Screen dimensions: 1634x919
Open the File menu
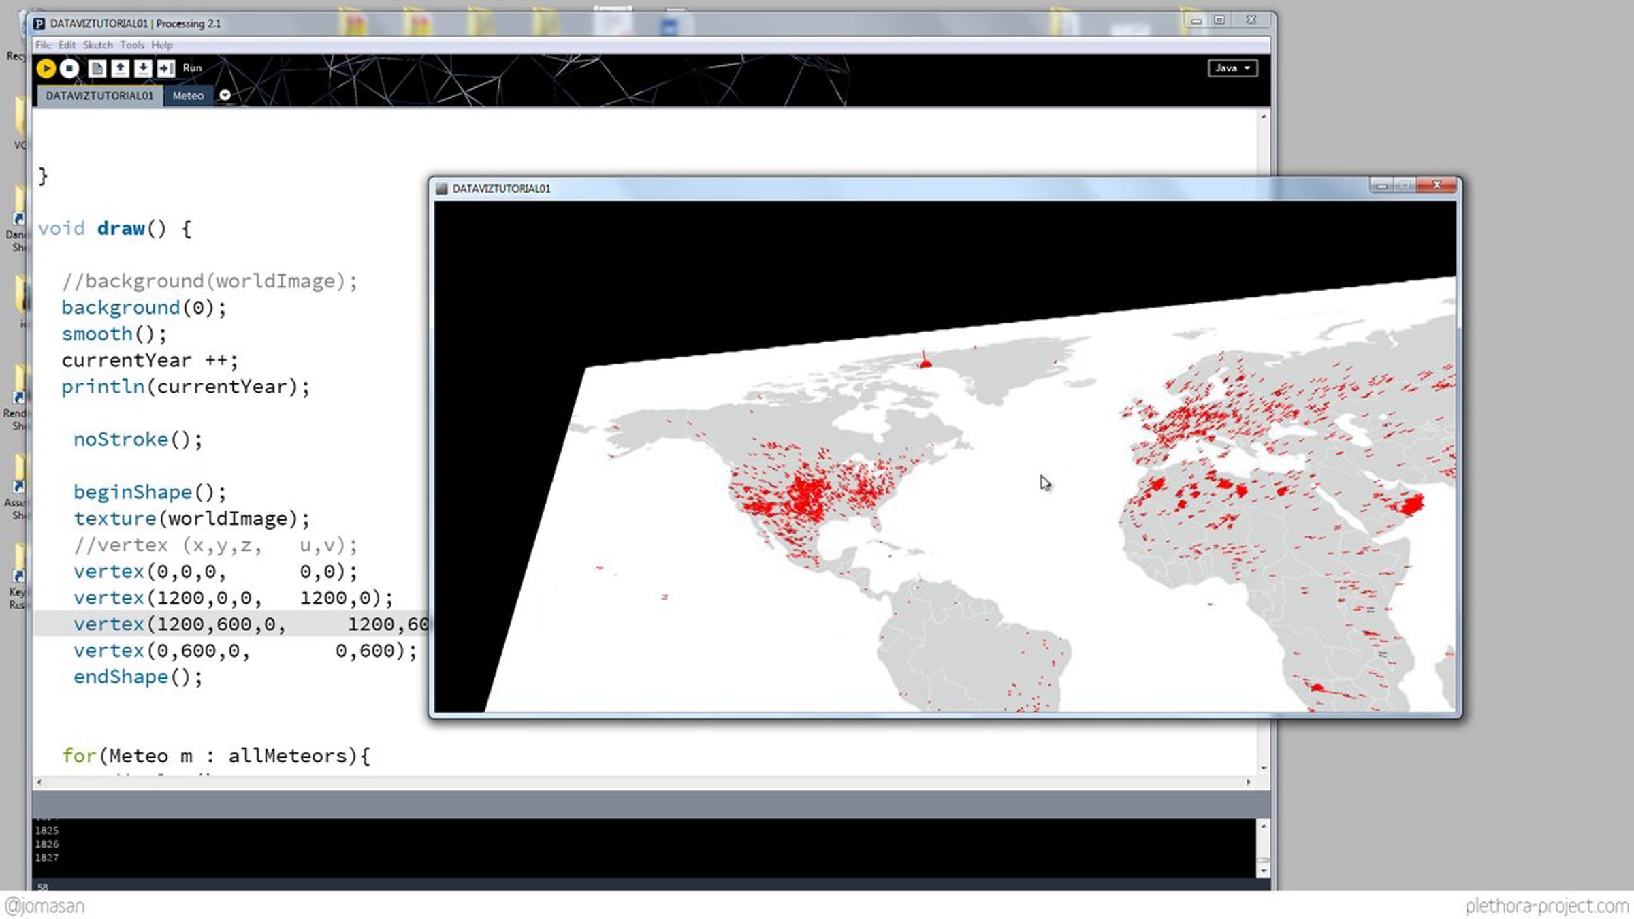tap(43, 45)
